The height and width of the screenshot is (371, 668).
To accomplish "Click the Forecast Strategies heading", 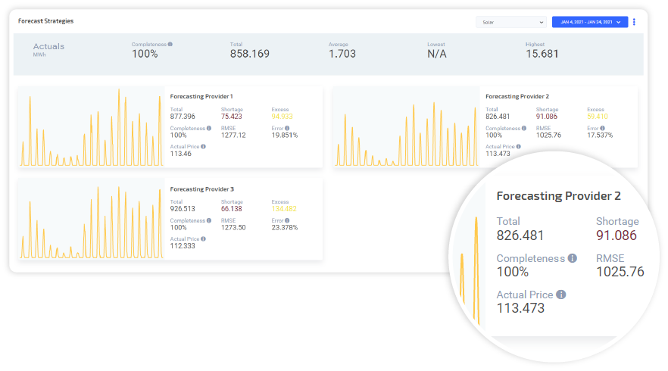I will (x=46, y=21).
